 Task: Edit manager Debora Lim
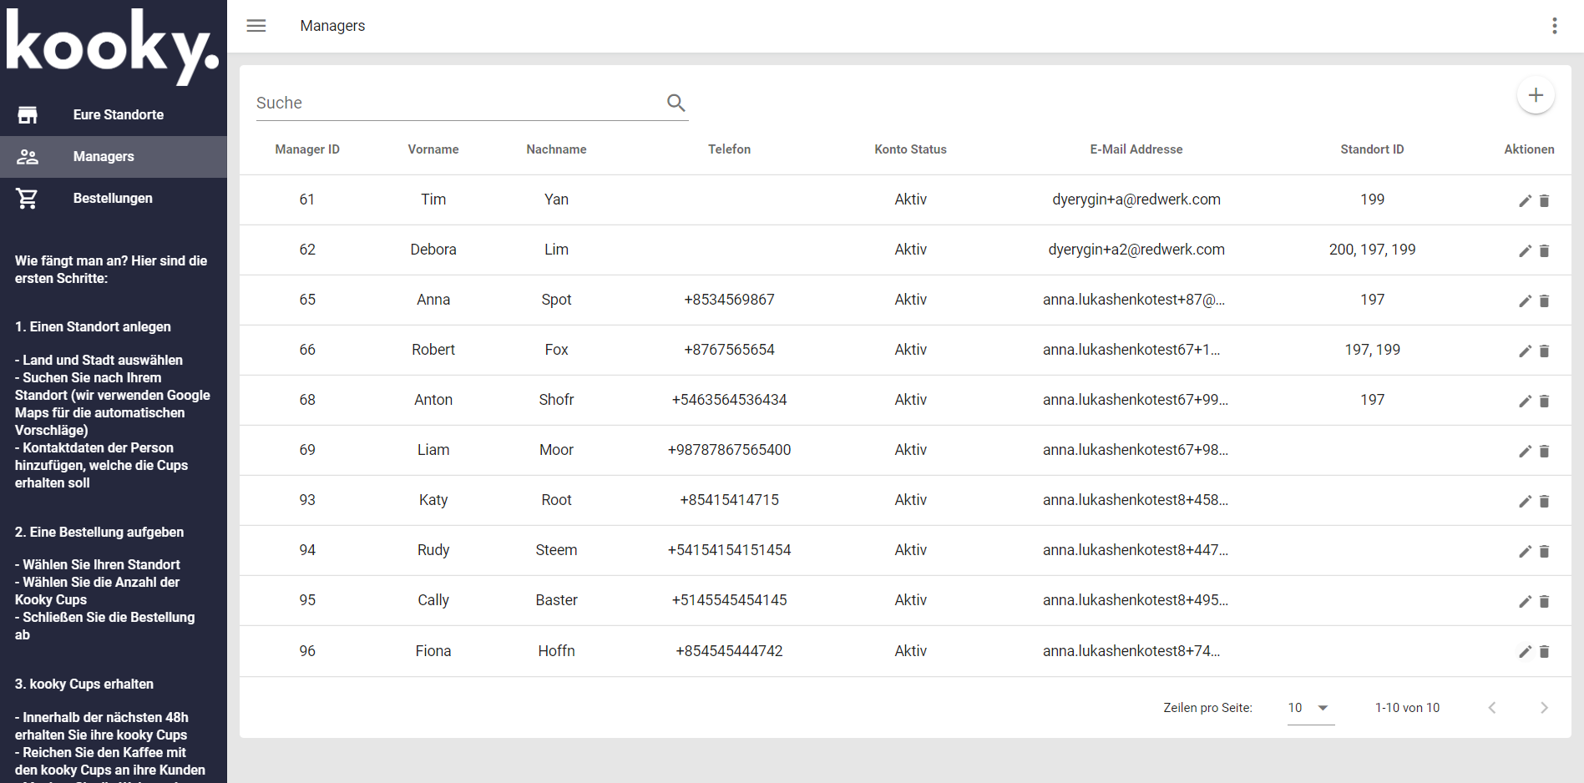click(1525, 250)
